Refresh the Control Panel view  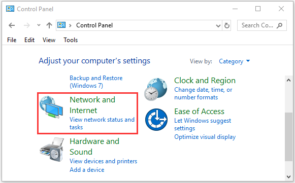pyautogui.click(x=226, y=25)
